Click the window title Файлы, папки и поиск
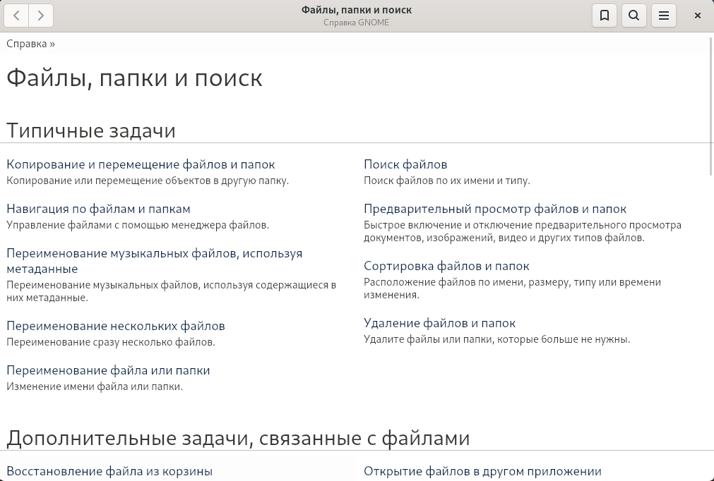 356,10
